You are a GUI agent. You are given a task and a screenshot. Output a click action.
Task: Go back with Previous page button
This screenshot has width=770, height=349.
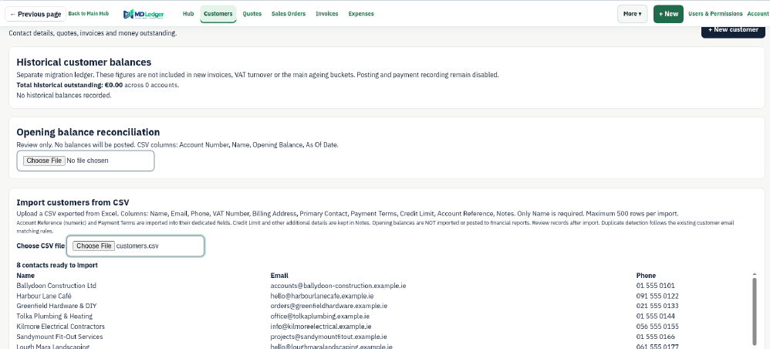coord(35,14)
